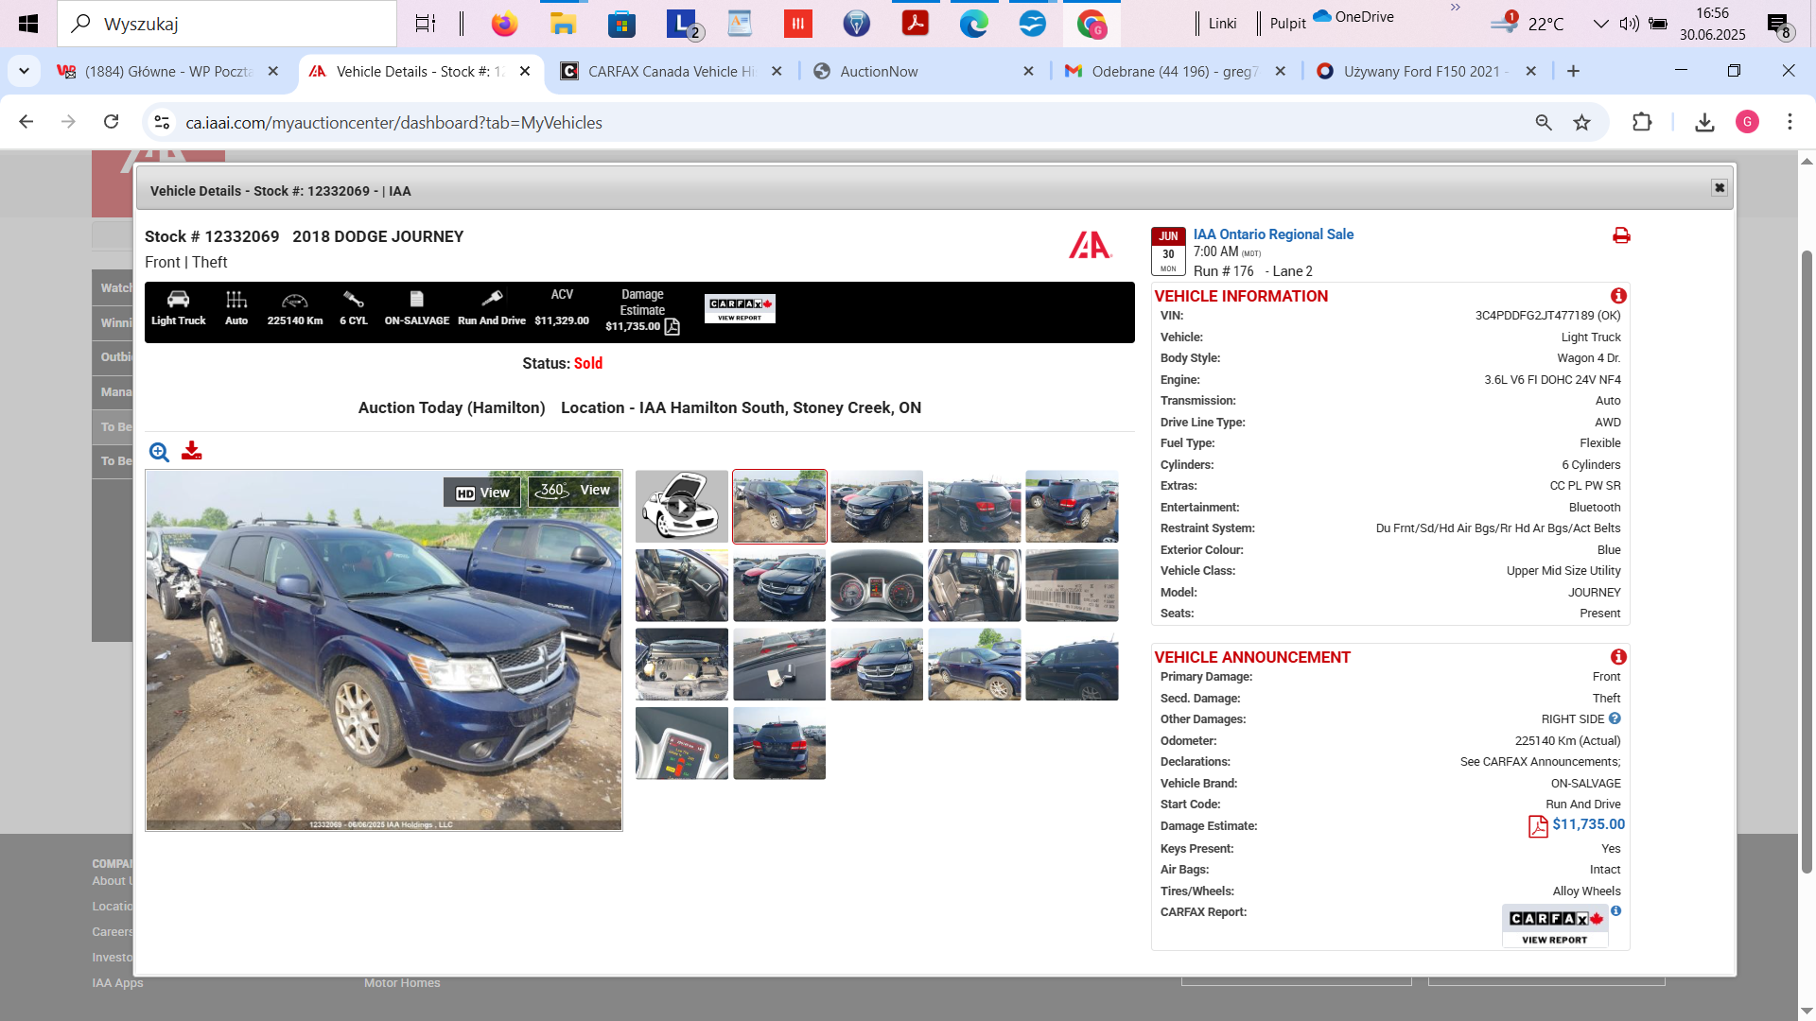Switch to the CARFAX Canada Vehicle tab
The image size is (1816, 1021).
tap(672, 72)
